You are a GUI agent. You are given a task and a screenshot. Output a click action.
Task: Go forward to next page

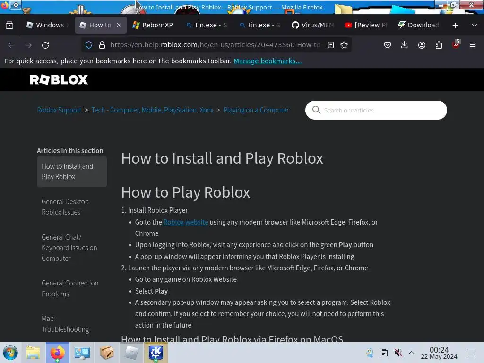pyautogui.click(x=28, y=45)
